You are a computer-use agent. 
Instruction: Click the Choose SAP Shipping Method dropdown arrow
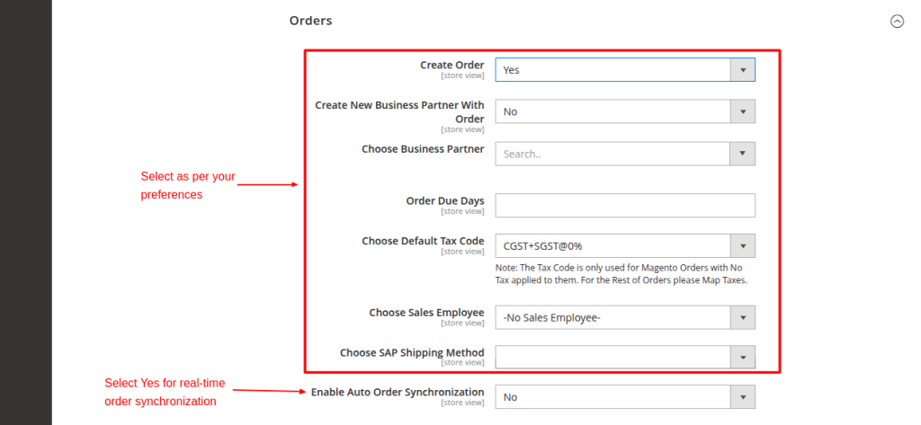pos(742,358)
